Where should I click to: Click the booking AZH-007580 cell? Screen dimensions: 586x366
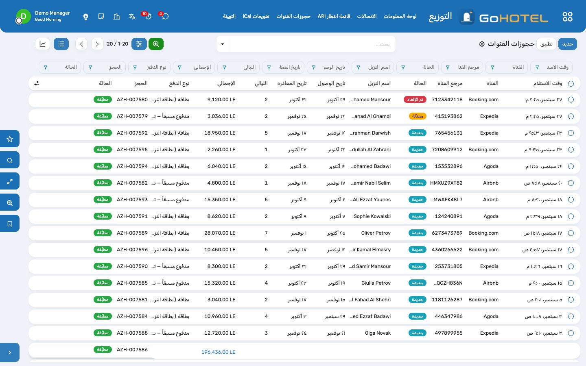(132, 100)
